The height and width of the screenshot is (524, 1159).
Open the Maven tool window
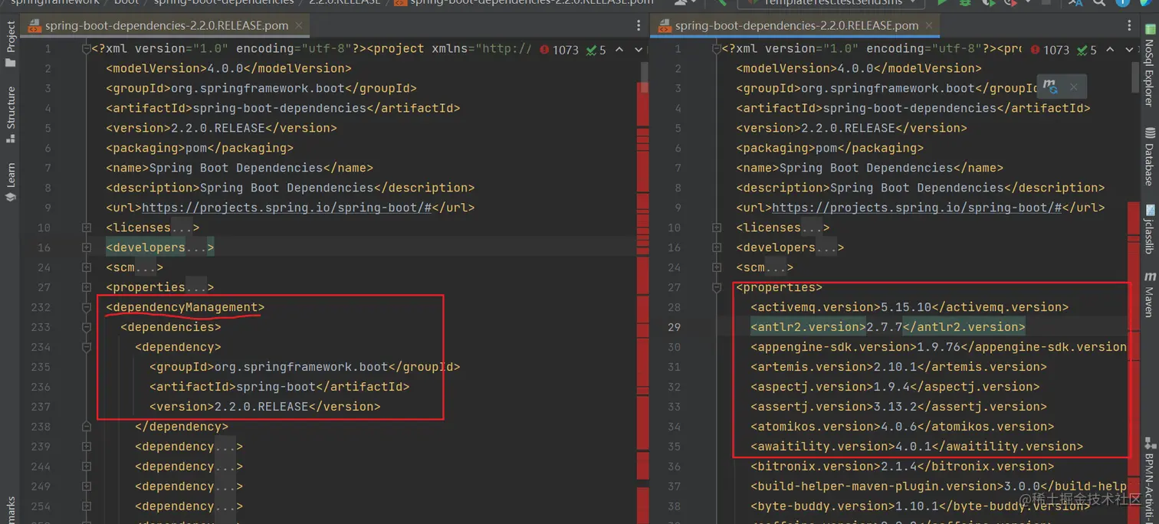[1149, 293]
